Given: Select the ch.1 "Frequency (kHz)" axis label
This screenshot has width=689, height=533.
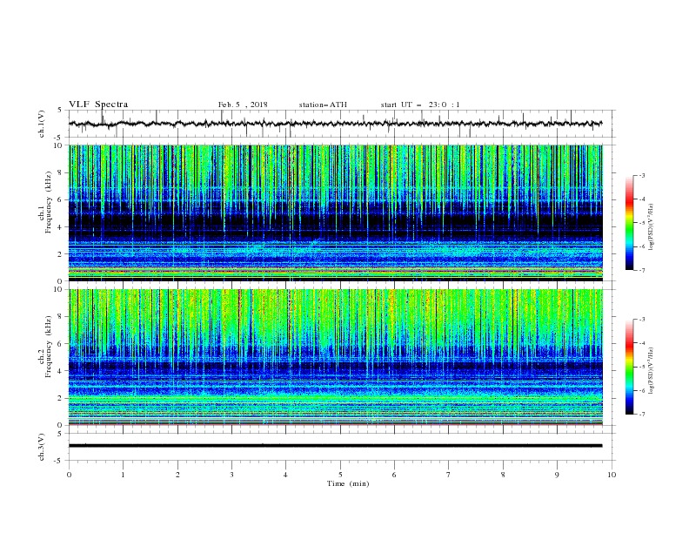Looking at the screenshot, I should [49, 201].
